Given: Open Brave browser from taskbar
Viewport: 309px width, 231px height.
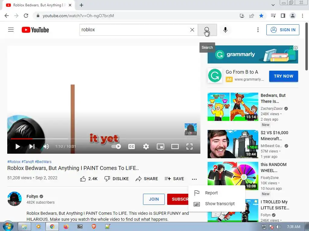Looking at the screenshot, I should pyautogui.click(x=94, y=227).
